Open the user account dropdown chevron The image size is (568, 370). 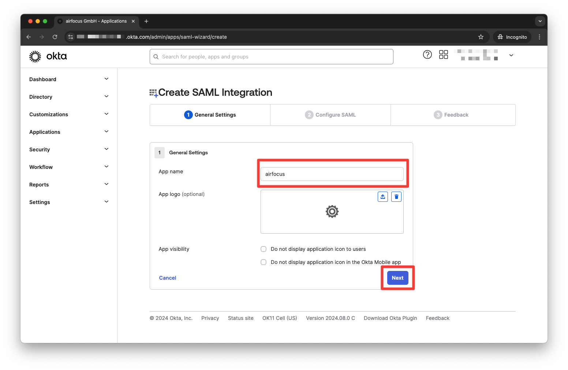[x=511, y=55]
